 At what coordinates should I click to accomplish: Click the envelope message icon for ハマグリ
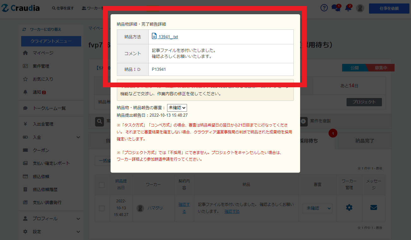pyautogui.click(x=374, y=208)
